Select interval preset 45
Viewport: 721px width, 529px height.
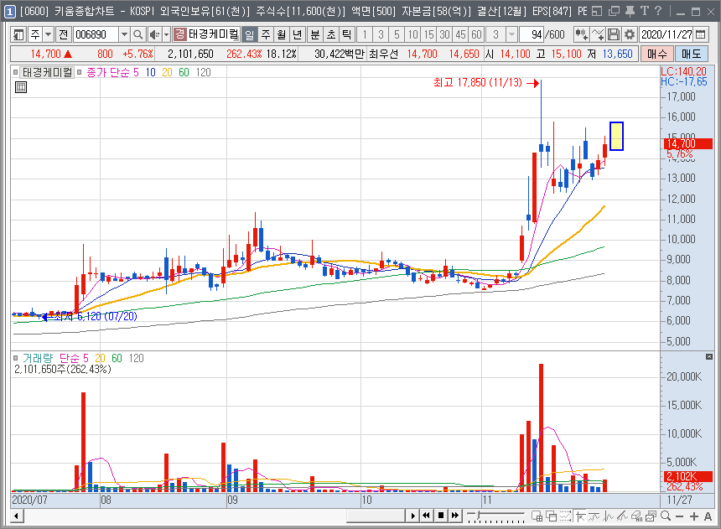point(461,34)
